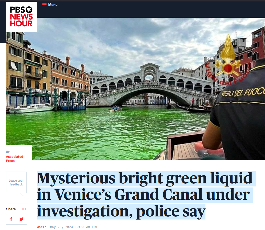This screenshot has height=230, width=265.
Task: Open the hamburger Menu icon
Action: coord(44,5)
